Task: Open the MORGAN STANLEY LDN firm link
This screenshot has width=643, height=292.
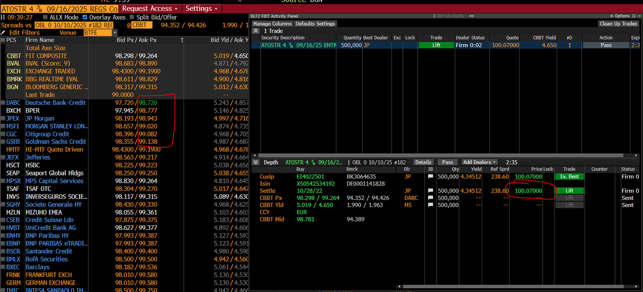Action: 56,126
